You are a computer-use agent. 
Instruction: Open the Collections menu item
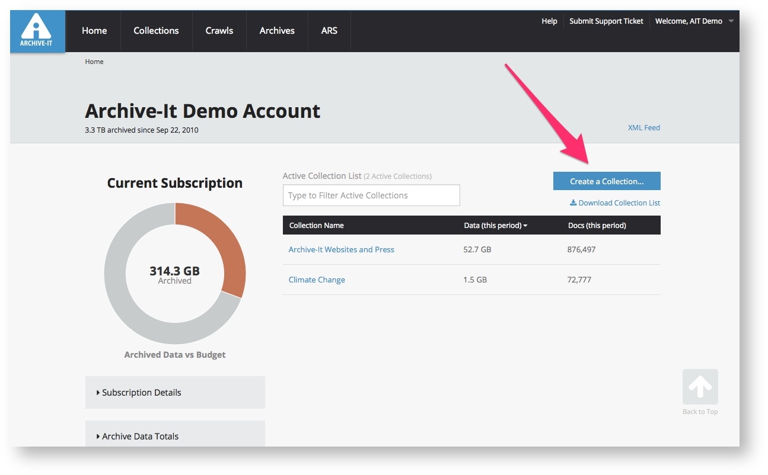156,31
